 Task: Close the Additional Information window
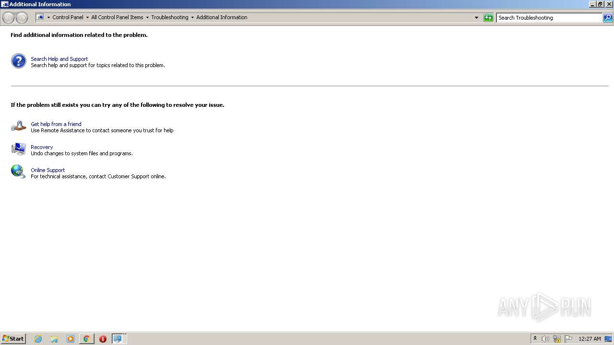point(609,4)
